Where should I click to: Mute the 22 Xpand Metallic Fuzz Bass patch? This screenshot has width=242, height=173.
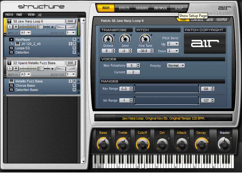click(x=16, y=69)
